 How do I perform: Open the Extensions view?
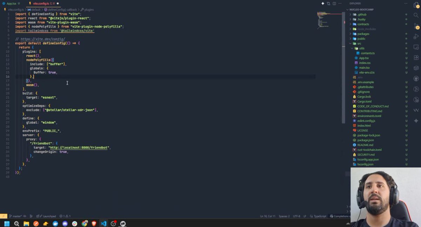[x=416, y=58]
